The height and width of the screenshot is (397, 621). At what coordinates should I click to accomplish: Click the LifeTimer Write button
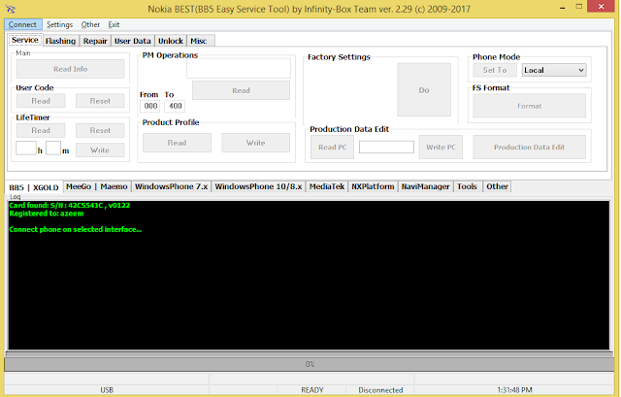pos(100,150)
